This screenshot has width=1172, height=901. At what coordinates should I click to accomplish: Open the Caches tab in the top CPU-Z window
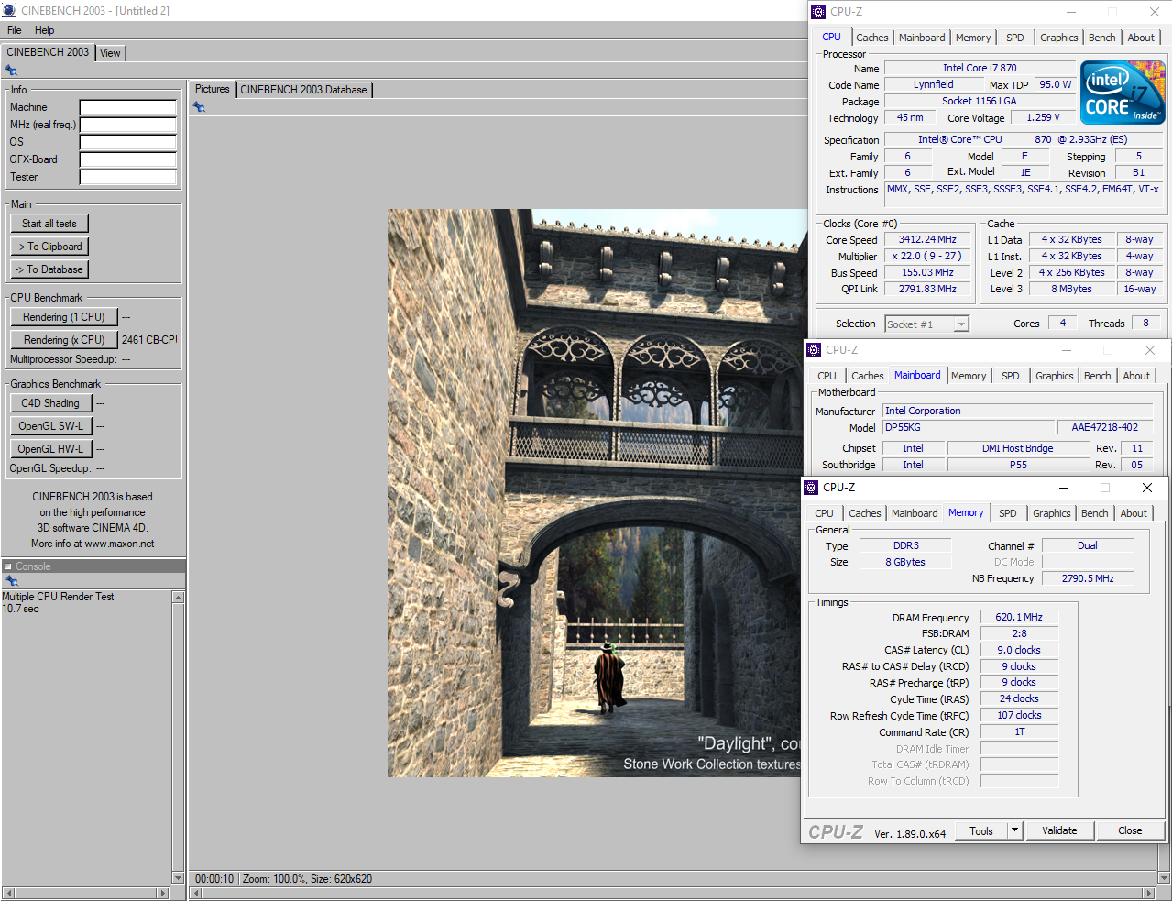click(x=871, y=38)
